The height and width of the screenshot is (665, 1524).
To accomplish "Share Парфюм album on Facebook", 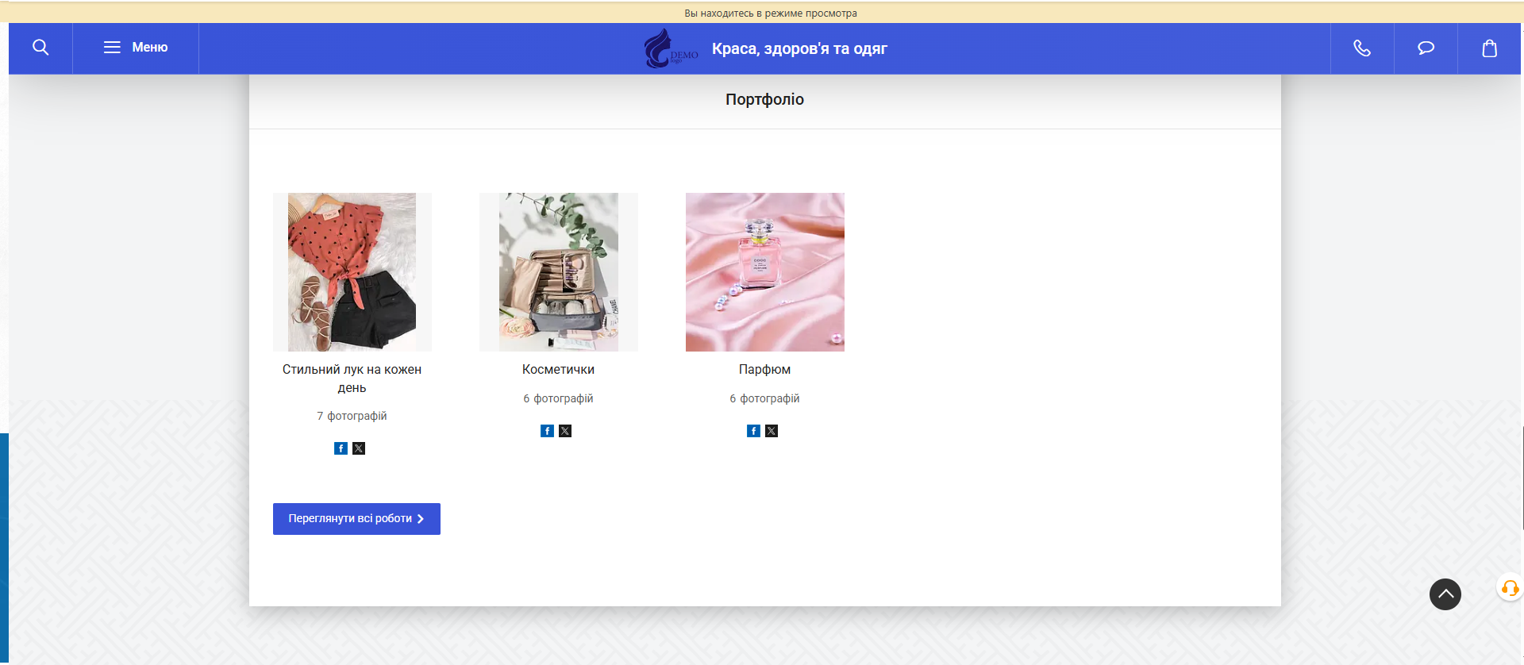I will (753, 431).
